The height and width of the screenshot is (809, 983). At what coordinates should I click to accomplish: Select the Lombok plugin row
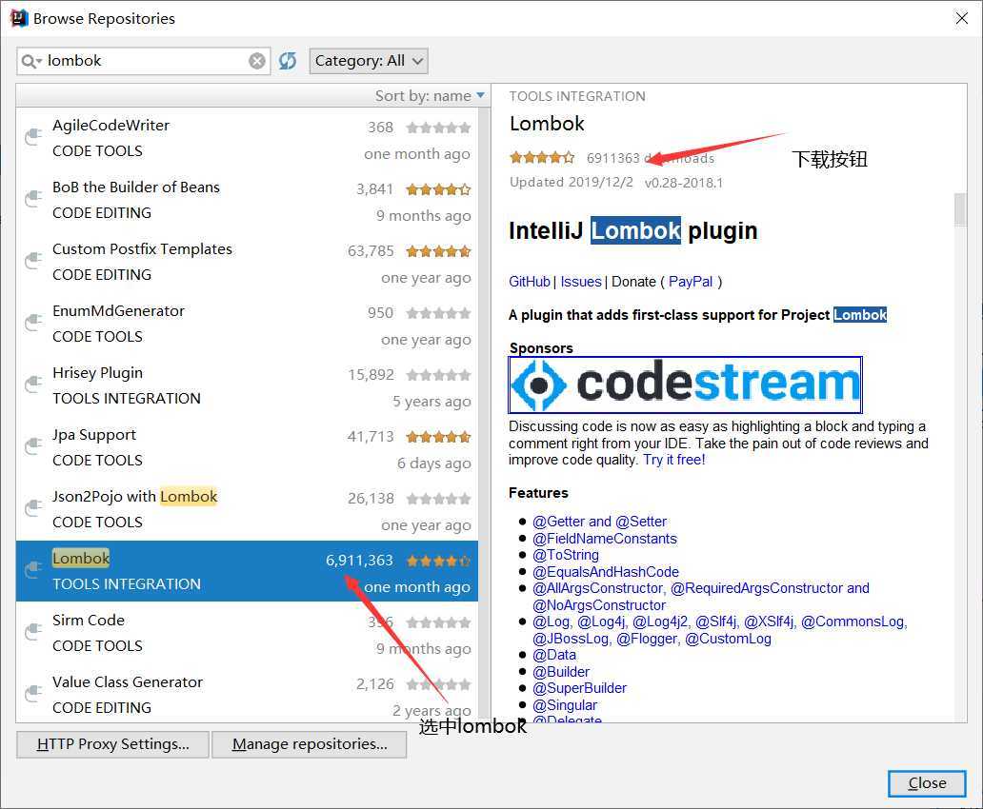(x=247, y=571)
